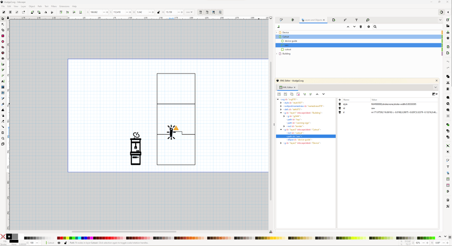Toggle current layer visibility in the status bar

click(59, 243)
